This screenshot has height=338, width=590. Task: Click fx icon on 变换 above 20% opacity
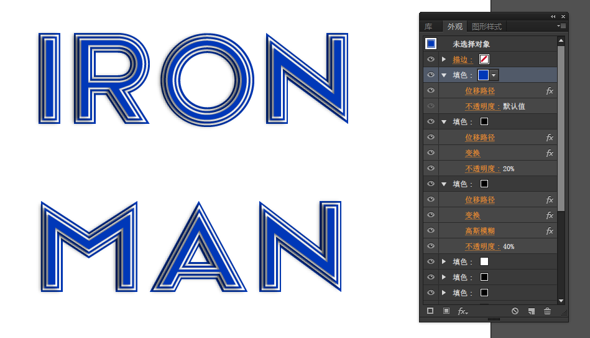pos(550,153)
